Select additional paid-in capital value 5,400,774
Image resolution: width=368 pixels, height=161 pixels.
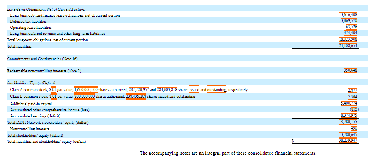[x=349, y=103]
